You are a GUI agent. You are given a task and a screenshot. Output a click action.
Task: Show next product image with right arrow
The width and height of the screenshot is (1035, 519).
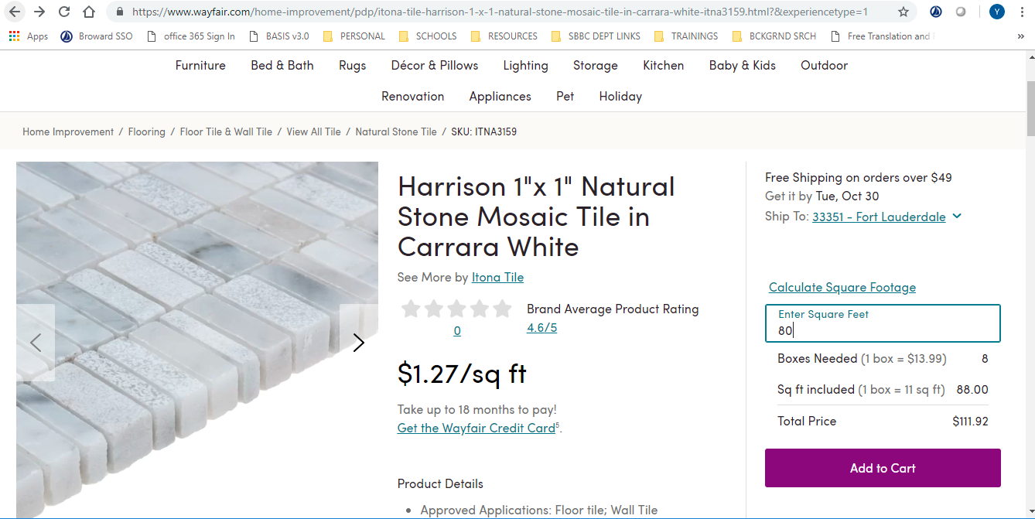358,343
